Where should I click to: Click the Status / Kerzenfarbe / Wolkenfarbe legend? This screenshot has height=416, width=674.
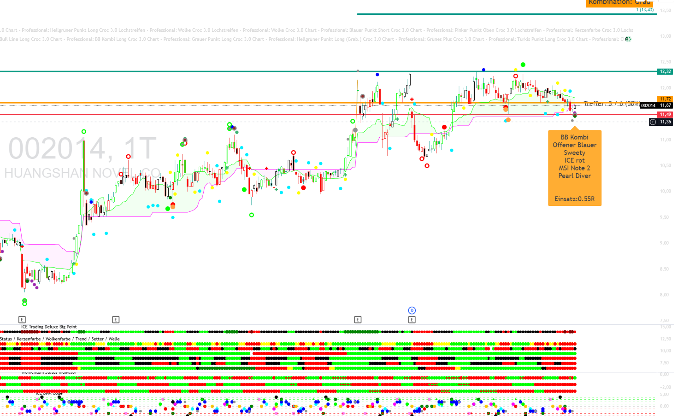click(x=60, y=339)
